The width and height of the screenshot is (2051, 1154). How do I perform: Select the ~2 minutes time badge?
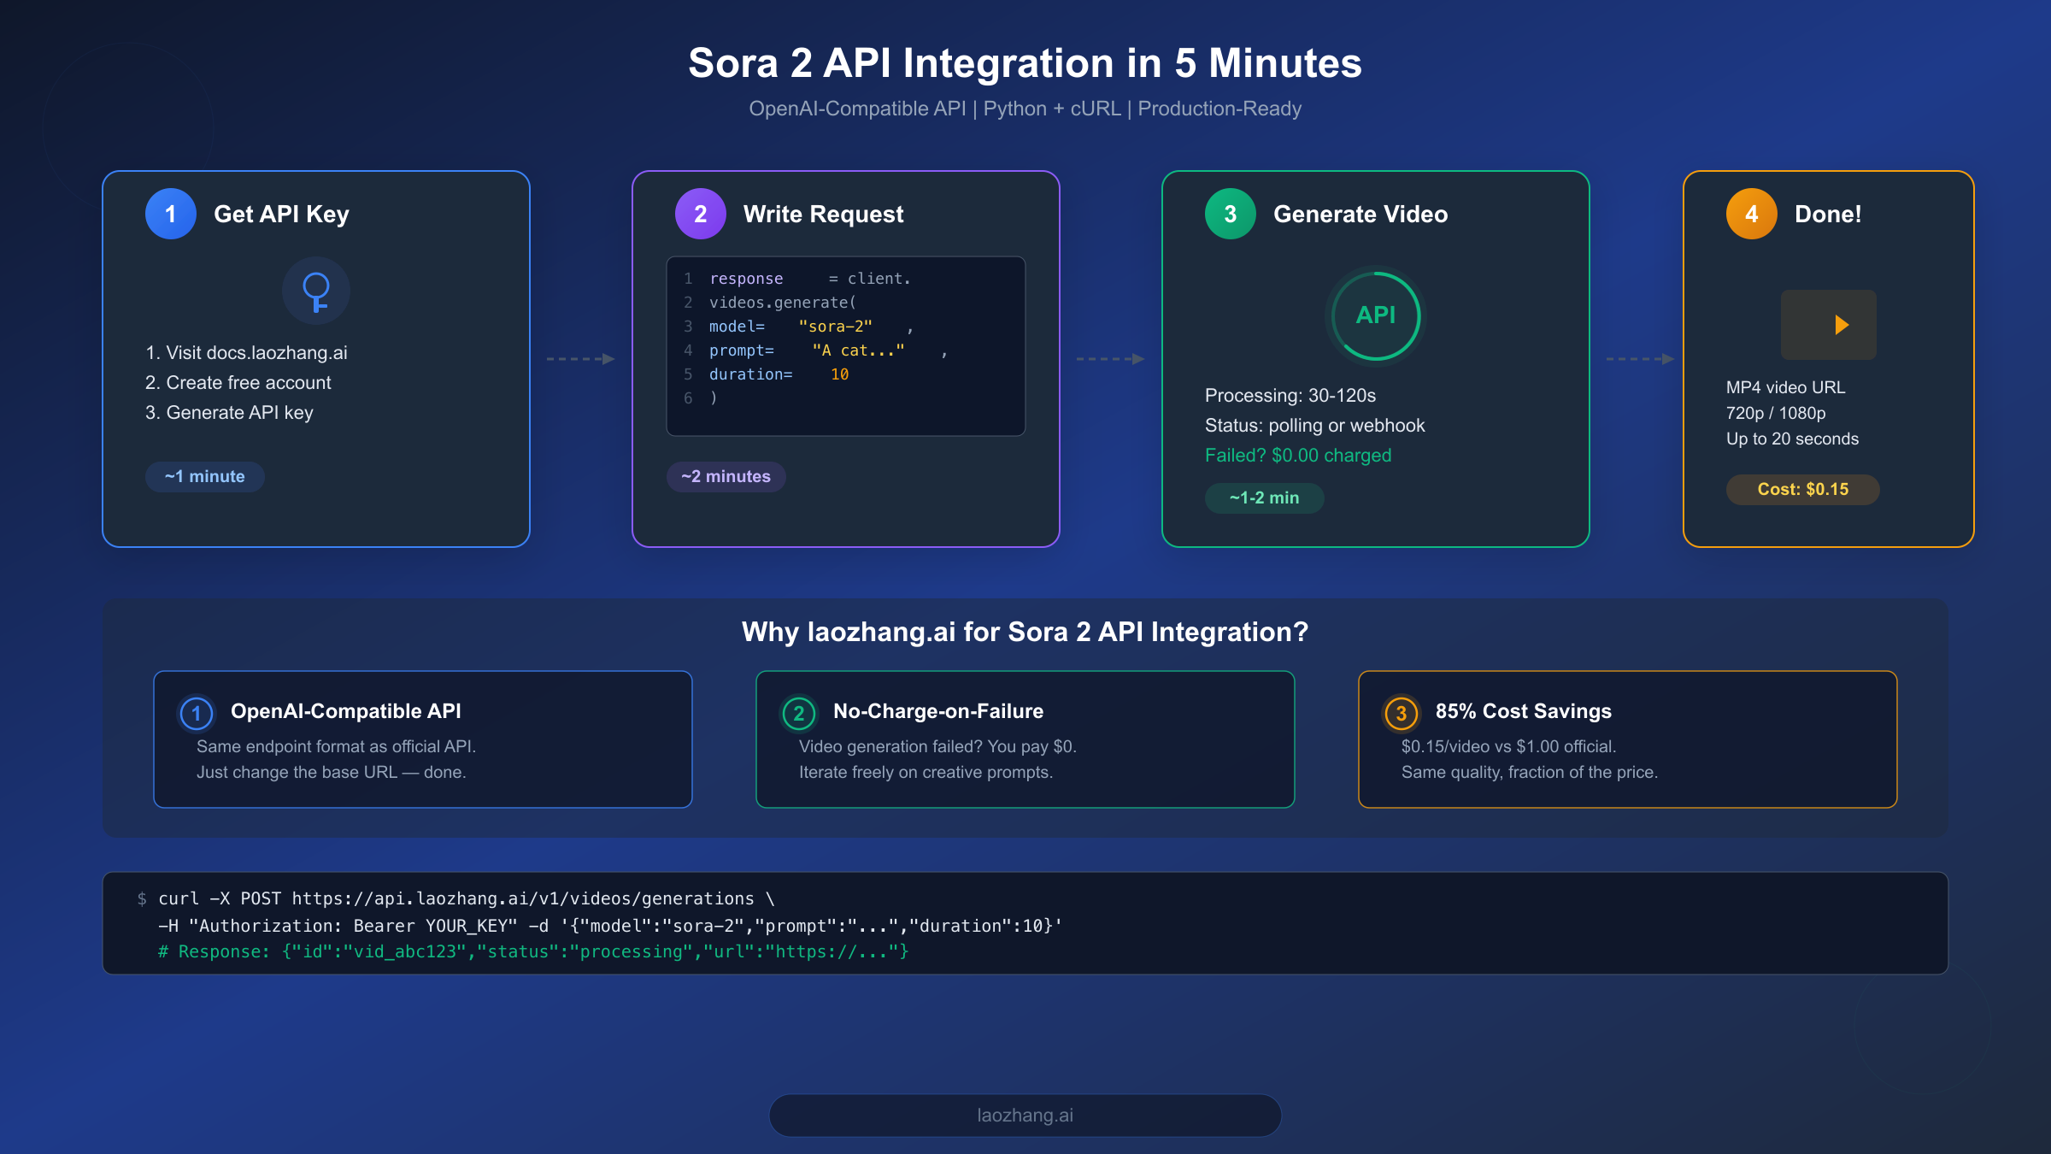[x=726, y=476]
